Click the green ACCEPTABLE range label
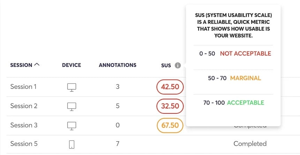300x155 pixels. [x=245, y=103]
